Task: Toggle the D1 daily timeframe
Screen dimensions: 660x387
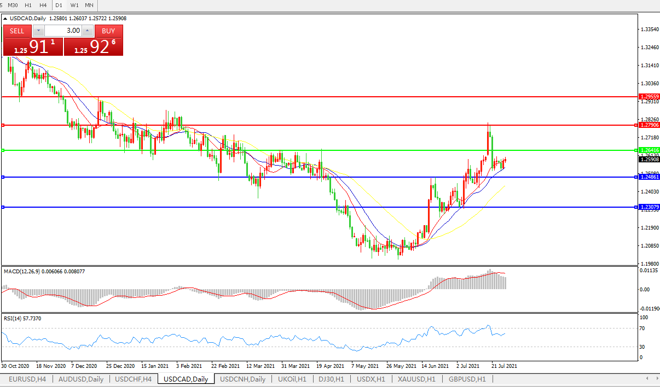Action: [x=59, y=5]
